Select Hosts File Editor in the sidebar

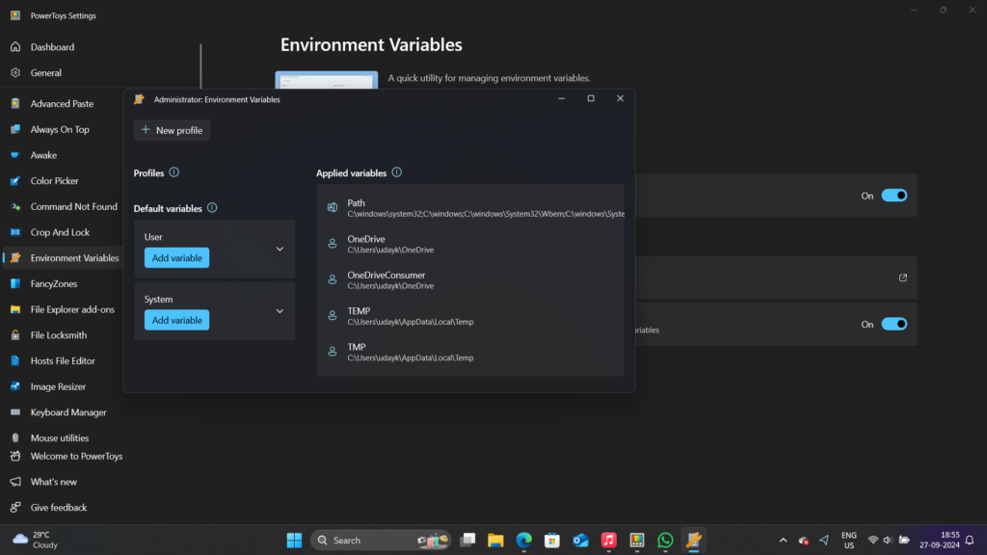(63, 361)
